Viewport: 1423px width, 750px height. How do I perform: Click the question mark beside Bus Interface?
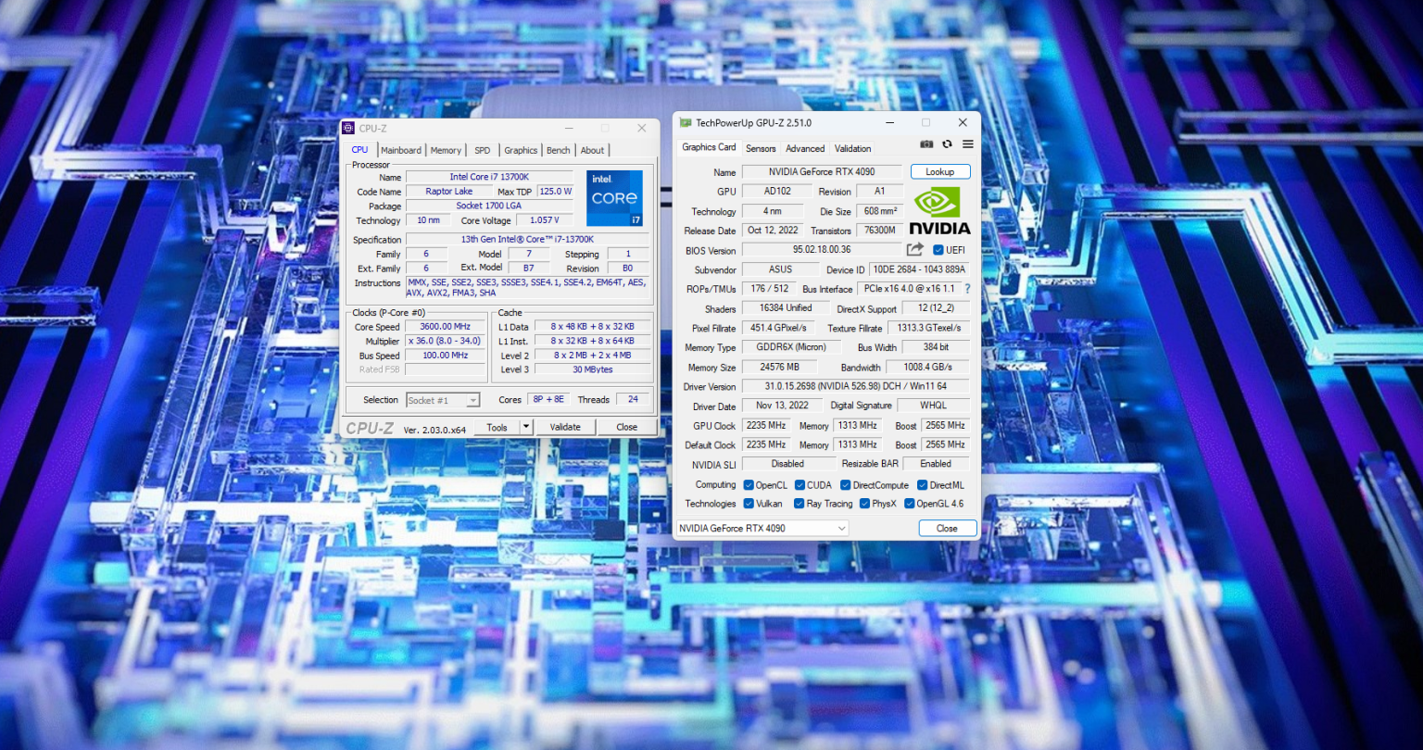[967, 288]
